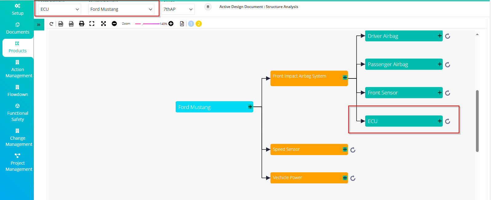
Task: Expand the Vechicle Power node plus
Action: (x=345, y=178)
